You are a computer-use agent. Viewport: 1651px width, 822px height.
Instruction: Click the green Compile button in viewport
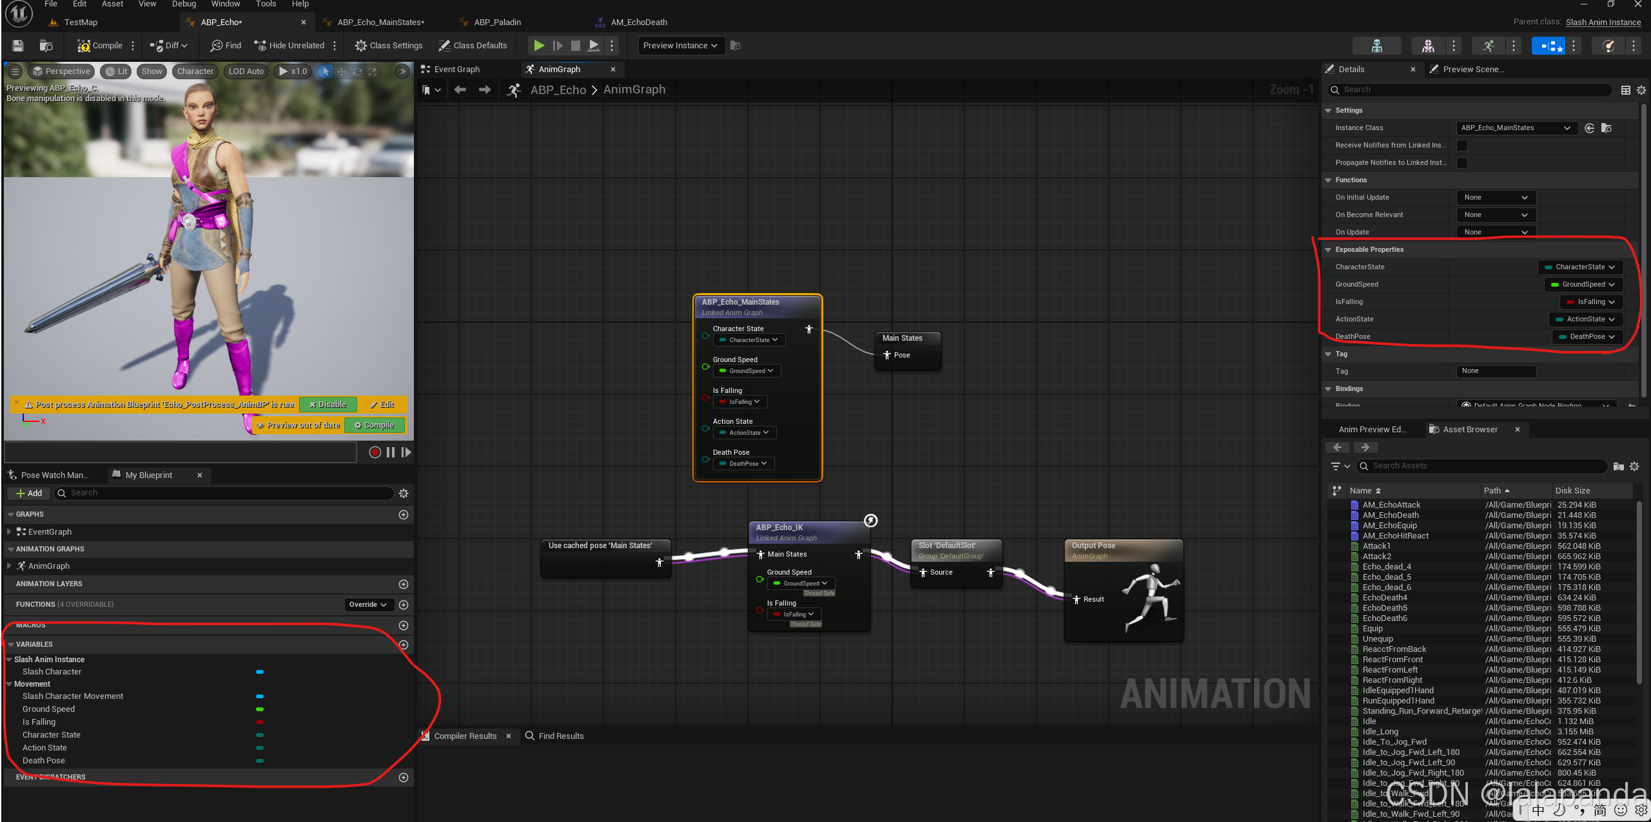(x=375, y=426)
